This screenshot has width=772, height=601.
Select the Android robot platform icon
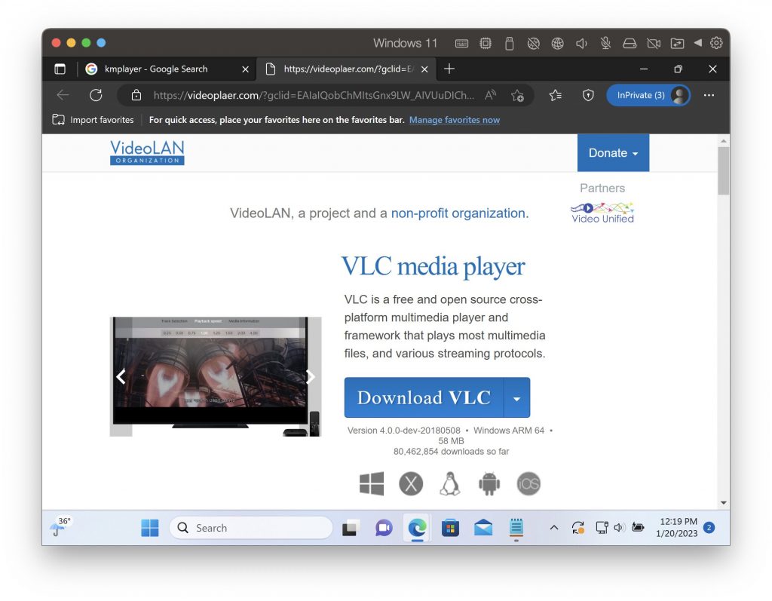(489, 484)
